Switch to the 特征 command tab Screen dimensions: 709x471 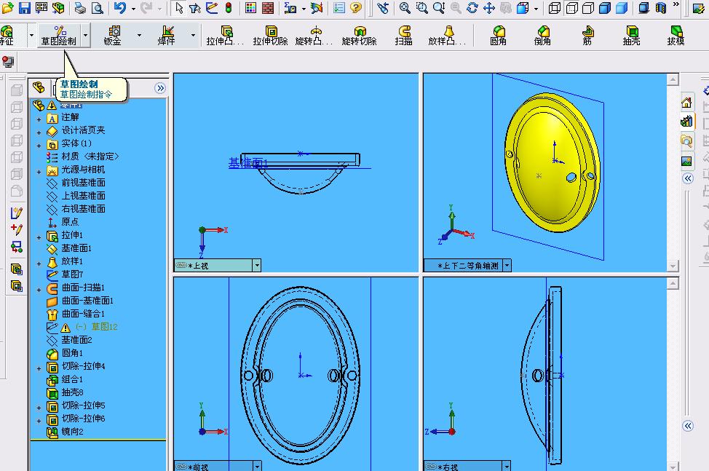click(7, 36)
